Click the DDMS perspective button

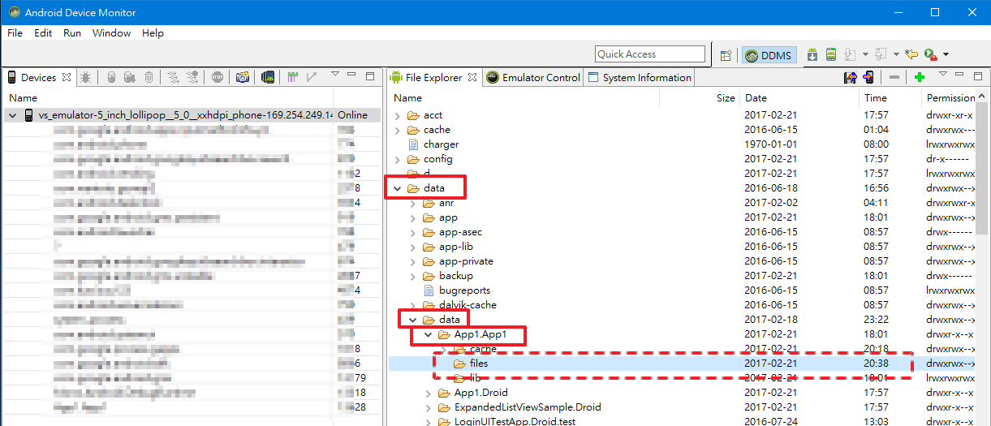point(768,54)
